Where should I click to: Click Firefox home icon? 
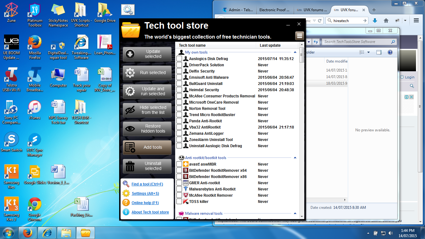[x=386, y=21]
